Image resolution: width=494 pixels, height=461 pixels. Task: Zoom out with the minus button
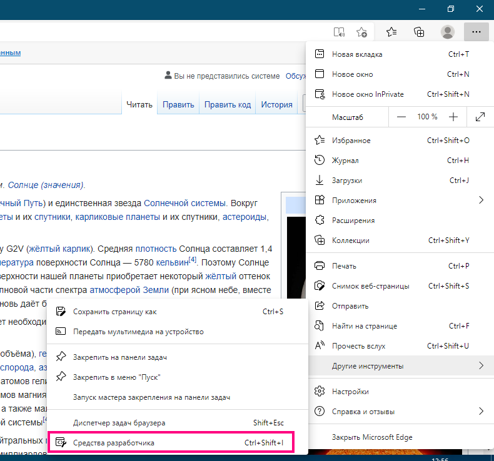(x=401, y=117)
